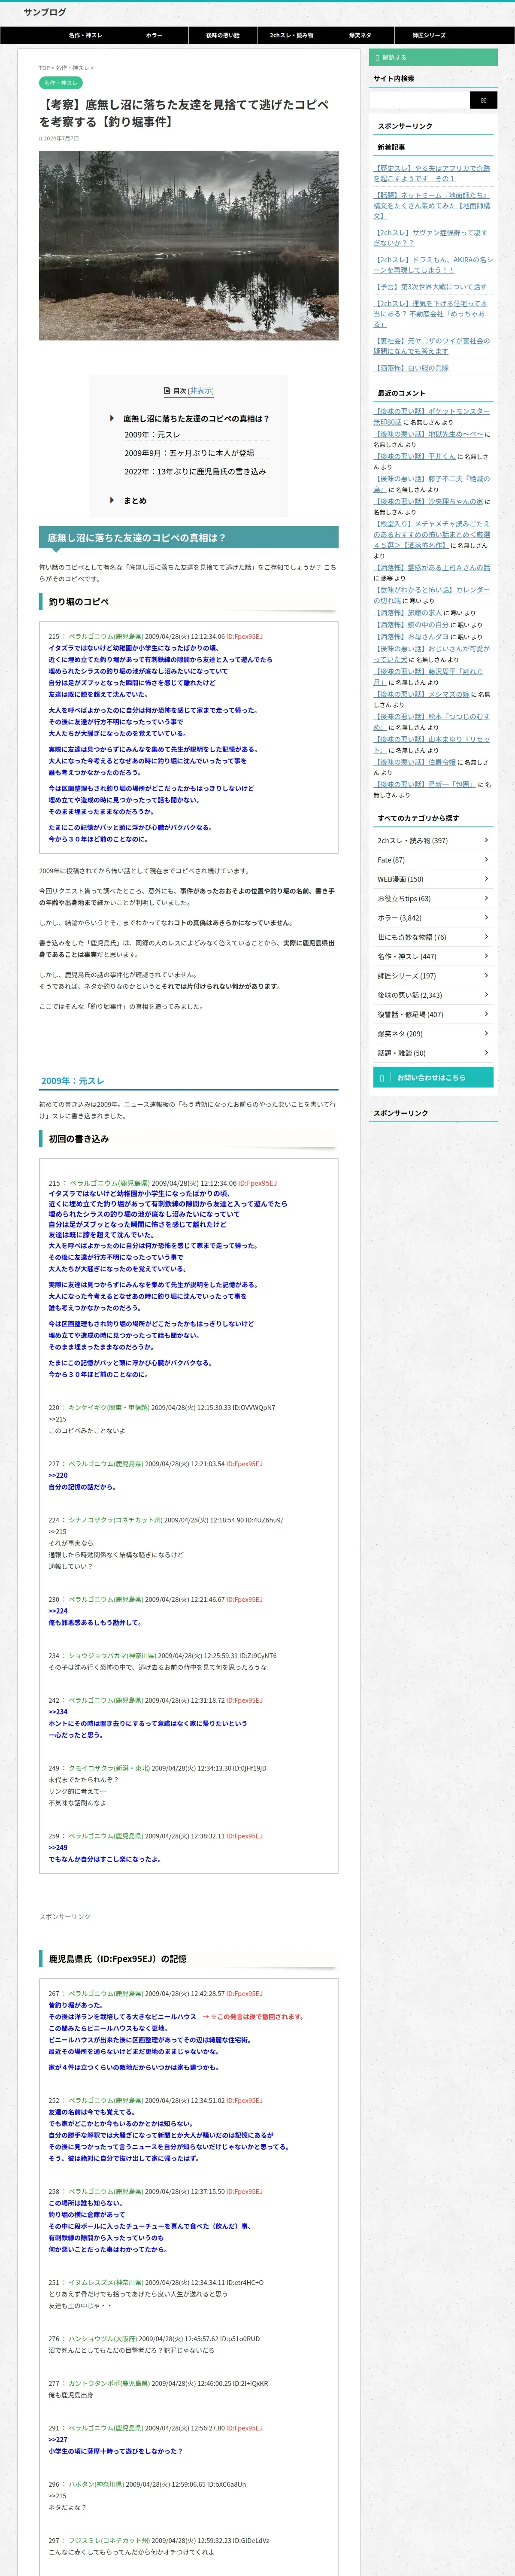The image size is (515, 2576).
Task: Open the 【洒落怖】旅館の求人 comment link
Action: [408, 613]
